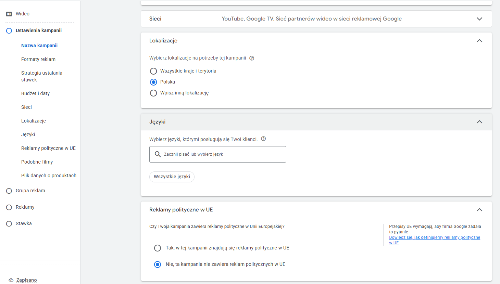Collapse the Języki section
The image size is (500, 284).
coord(479,122)
